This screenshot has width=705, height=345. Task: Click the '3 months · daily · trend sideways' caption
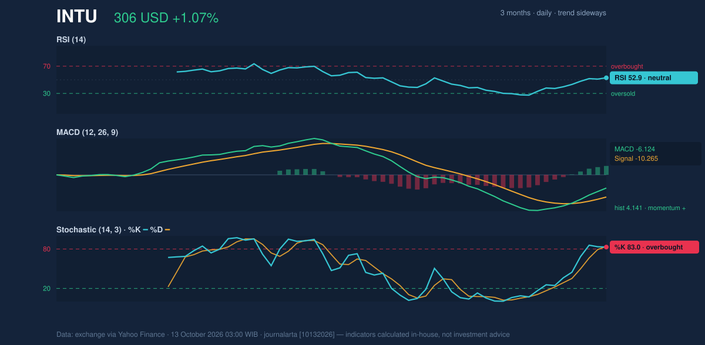pyautogui.click(x=553, y=13)
